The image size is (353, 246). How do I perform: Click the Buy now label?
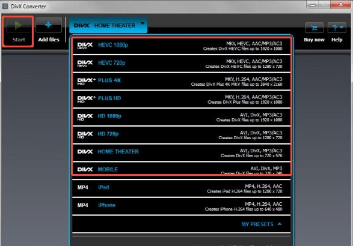point(314,40)
